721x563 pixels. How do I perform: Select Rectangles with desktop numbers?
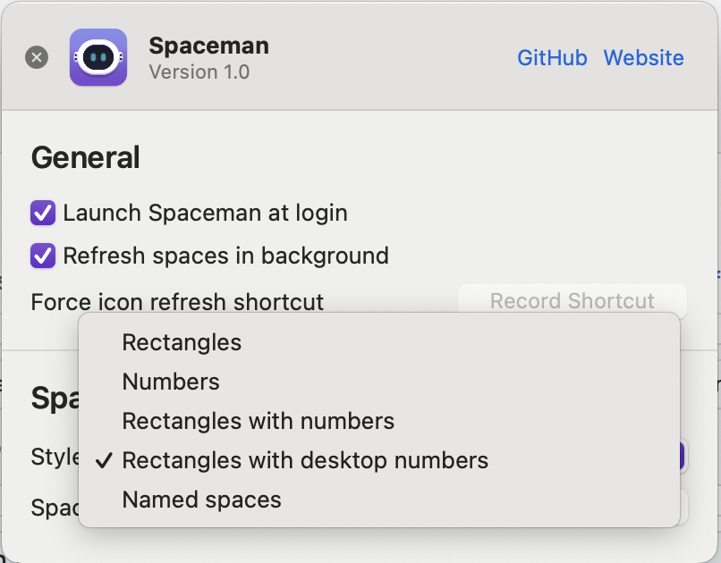click(x=305, y=460)
